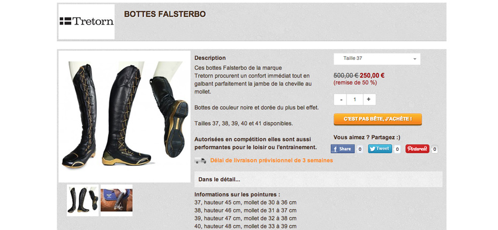The height and width of the screenshot is (230, 498).
Task: Open the Taille 37 size dropdown
Action: click(x=377, y=59)
